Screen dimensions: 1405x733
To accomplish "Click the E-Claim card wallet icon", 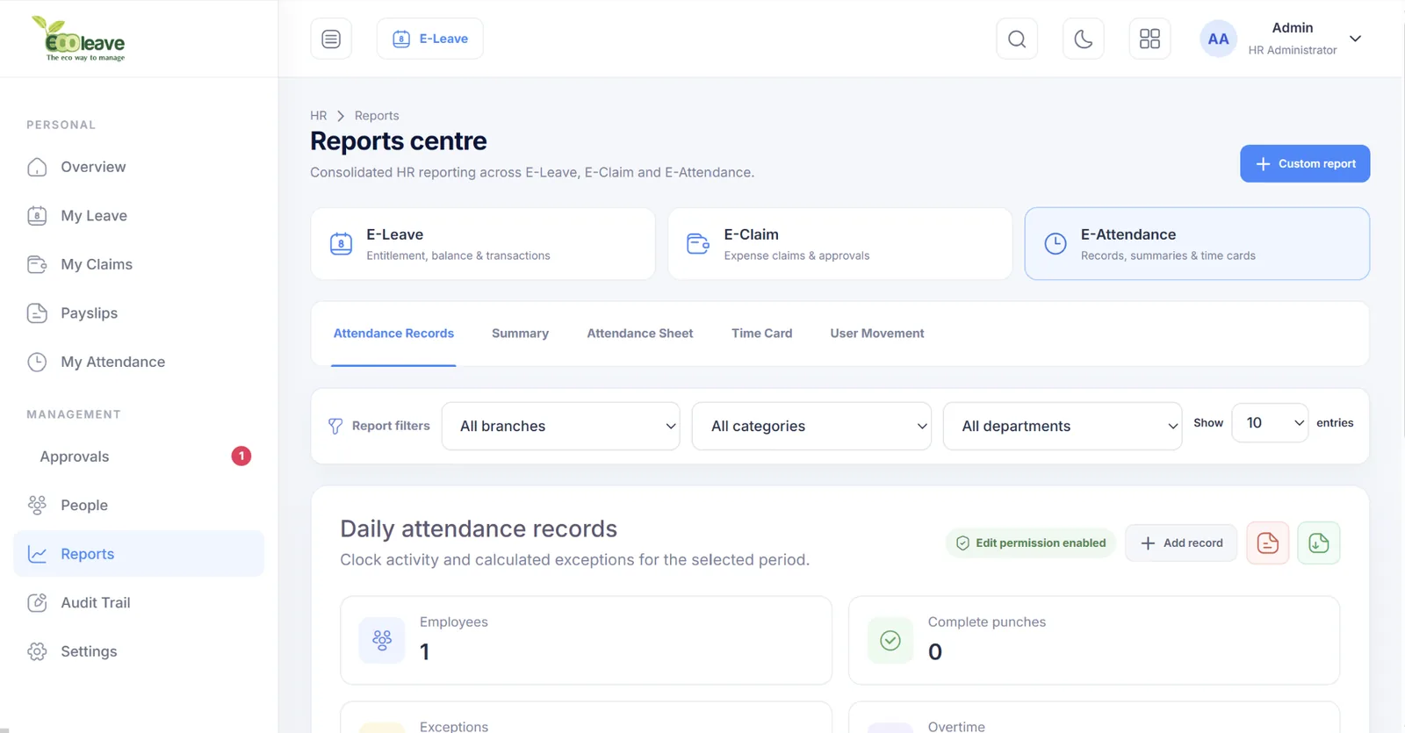I will (698, 244).
